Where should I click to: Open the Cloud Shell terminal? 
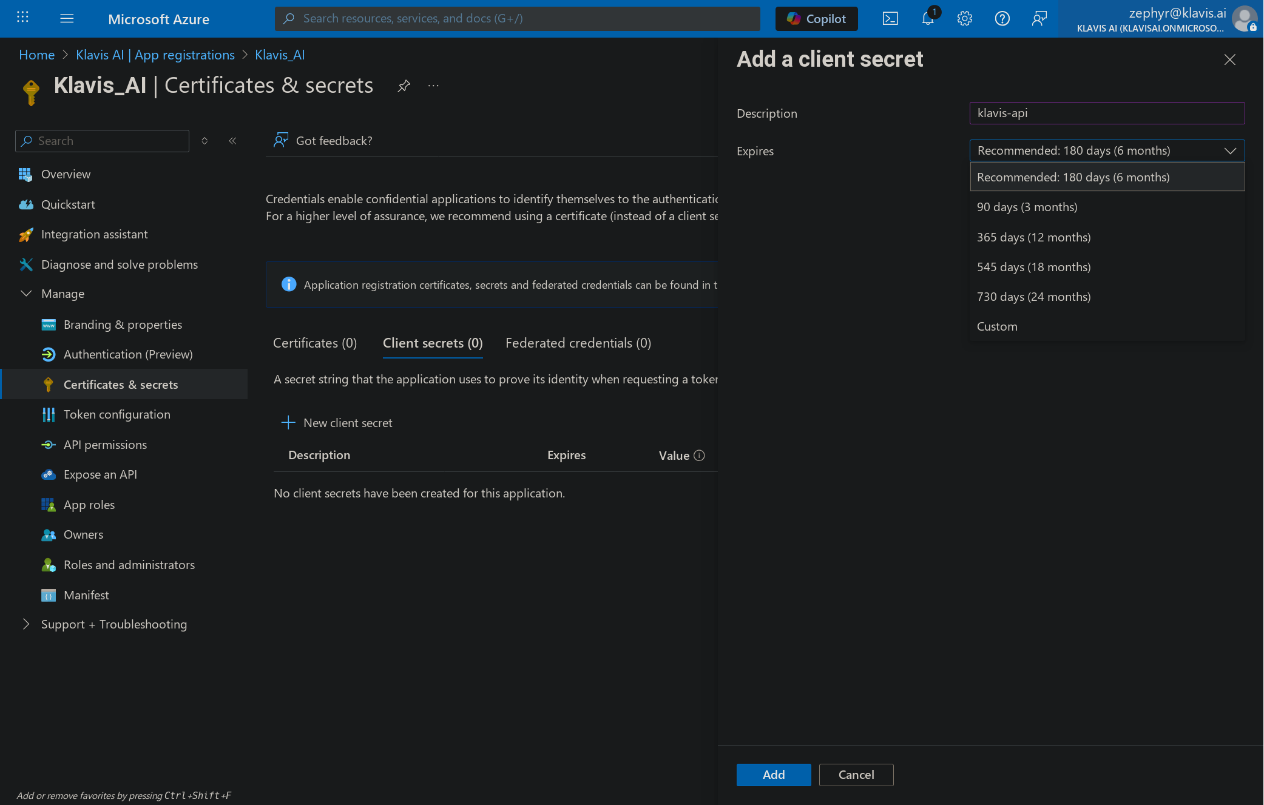coord(890,18)
